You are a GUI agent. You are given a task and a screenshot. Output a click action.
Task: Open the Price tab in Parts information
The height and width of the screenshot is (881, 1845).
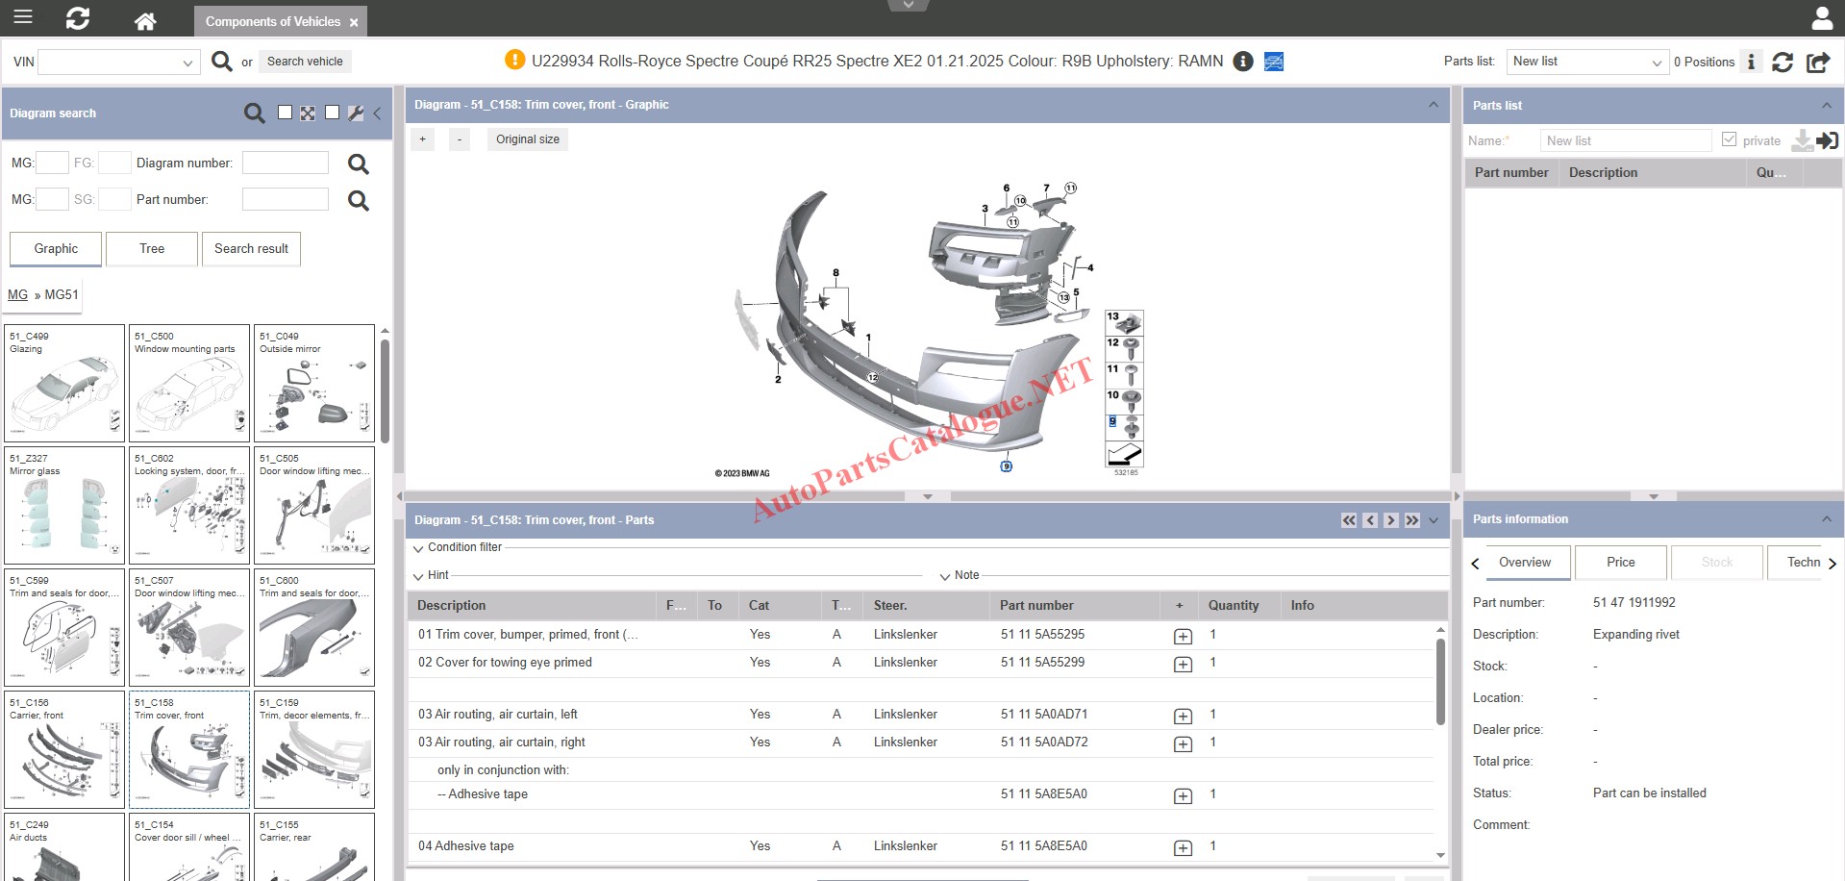coord(1620,563)
